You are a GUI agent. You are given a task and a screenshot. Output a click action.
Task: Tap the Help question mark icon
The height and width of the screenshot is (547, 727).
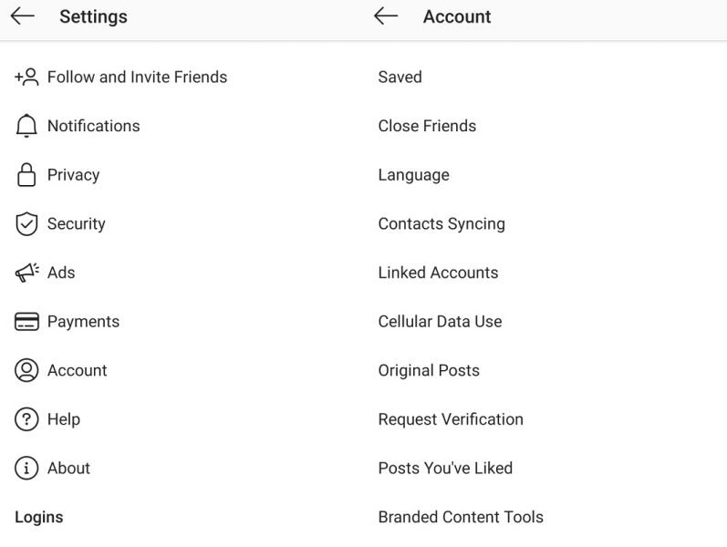(26, 419)
